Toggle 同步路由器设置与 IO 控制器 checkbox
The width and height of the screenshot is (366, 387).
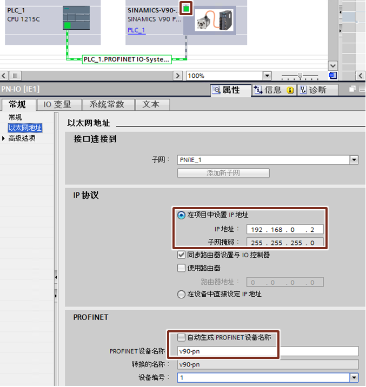click(x=181, y=255)
